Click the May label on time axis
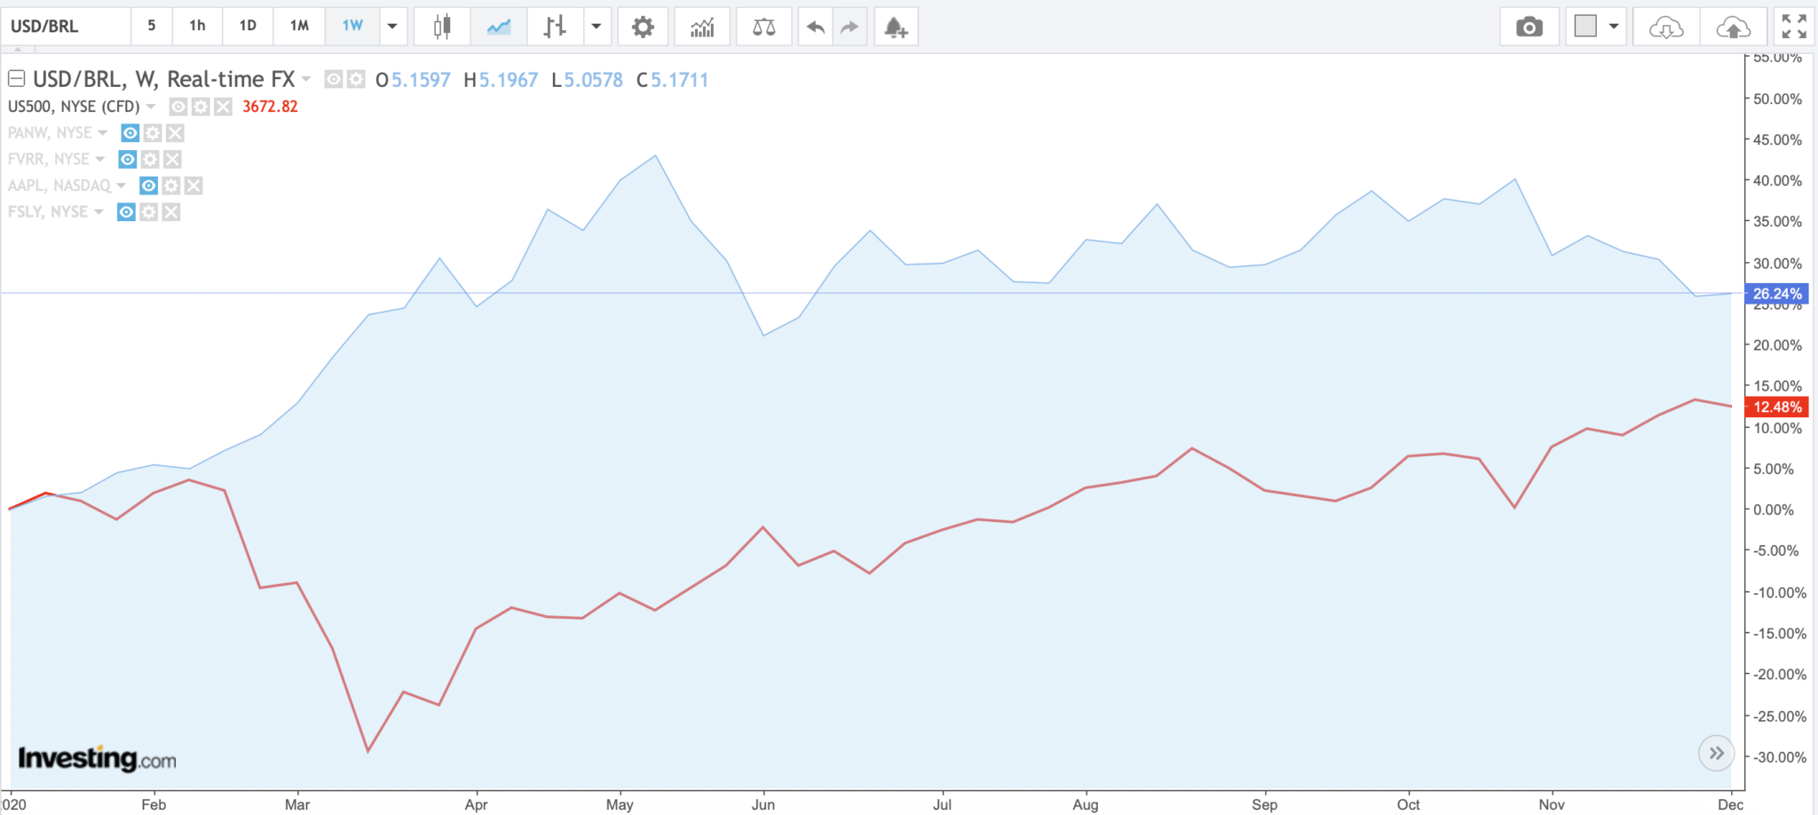The width and height of the screenshot is (1818, 815). click(620, 804)
